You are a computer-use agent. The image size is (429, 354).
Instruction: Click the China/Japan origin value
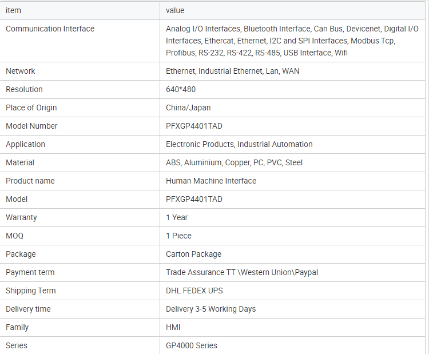[x=188, y=108]
